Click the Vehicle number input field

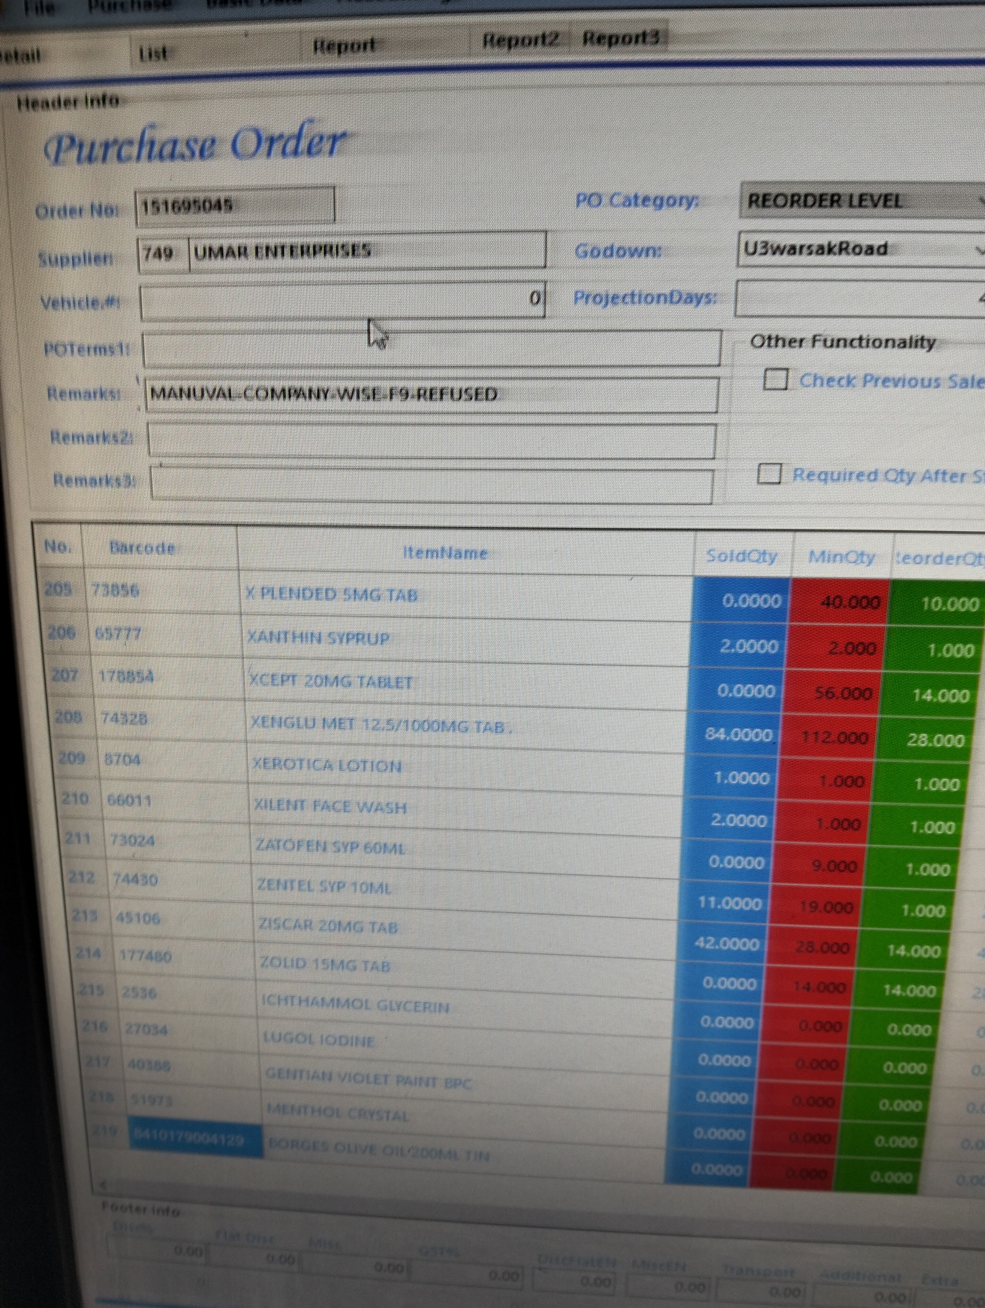[x=342, y=301]
